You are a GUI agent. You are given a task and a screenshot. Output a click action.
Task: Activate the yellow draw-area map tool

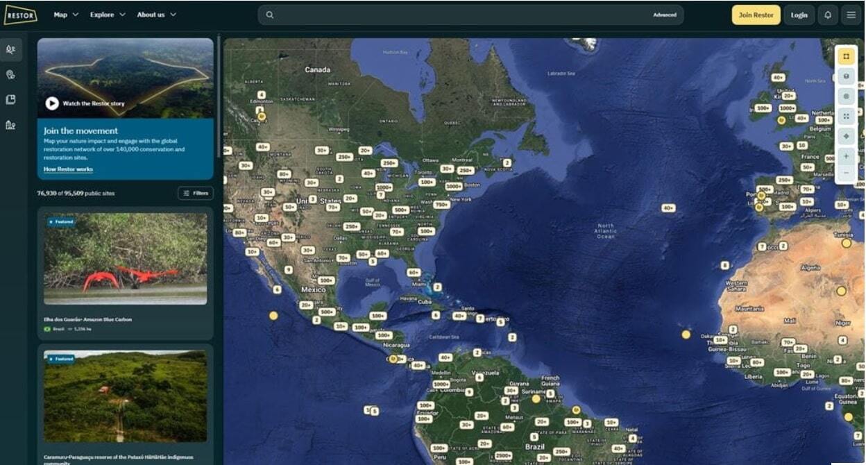(846, 56)
